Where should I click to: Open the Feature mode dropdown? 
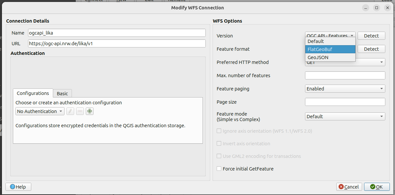(x=345, y=117)
